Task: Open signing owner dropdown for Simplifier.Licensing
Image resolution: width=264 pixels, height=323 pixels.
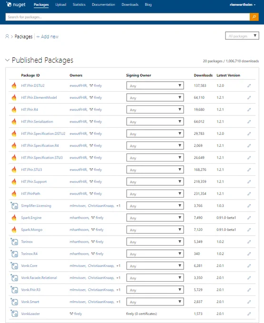Action: click(x=155, y=206)
